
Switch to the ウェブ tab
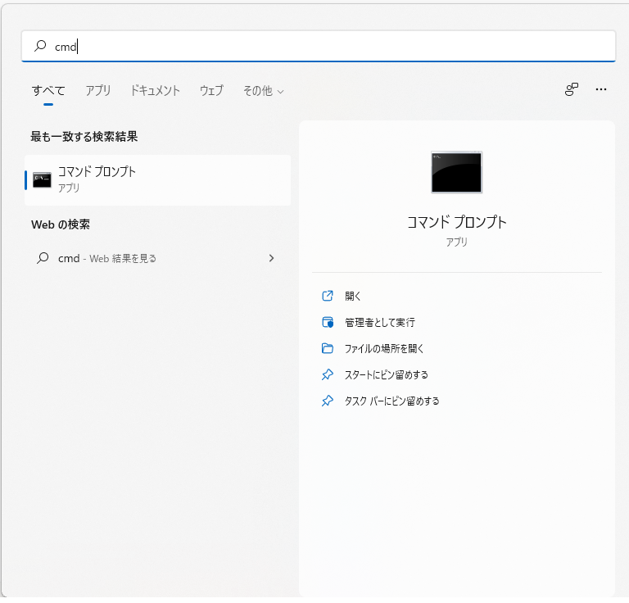point(211,91)
